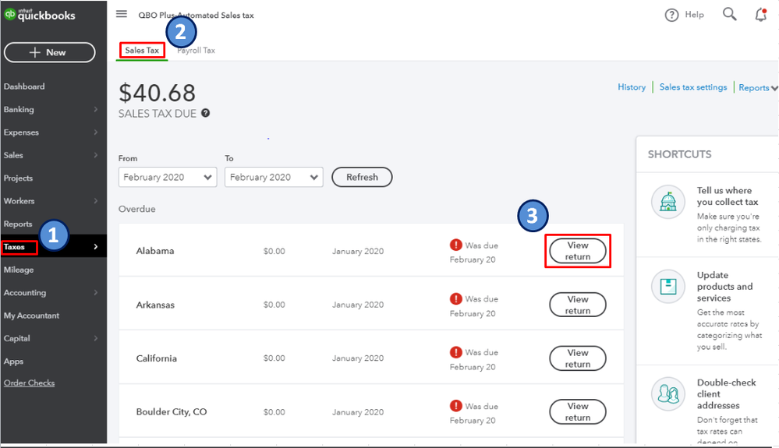Open 'Double-check client addresses' shortcut
Viewport: 779px width, 448px height.
click(726, 394)
